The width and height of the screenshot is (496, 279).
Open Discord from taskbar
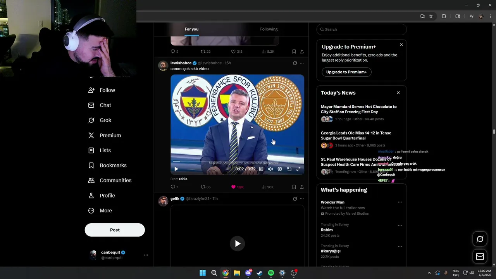point(248,273)
